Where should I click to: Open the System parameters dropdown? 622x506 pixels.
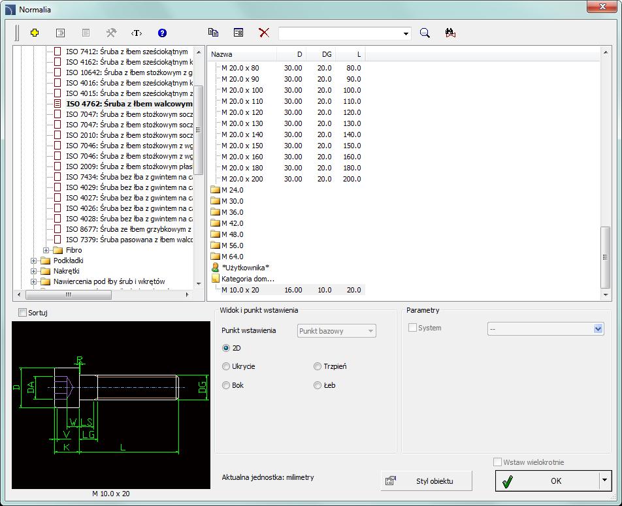coord(598,329)
